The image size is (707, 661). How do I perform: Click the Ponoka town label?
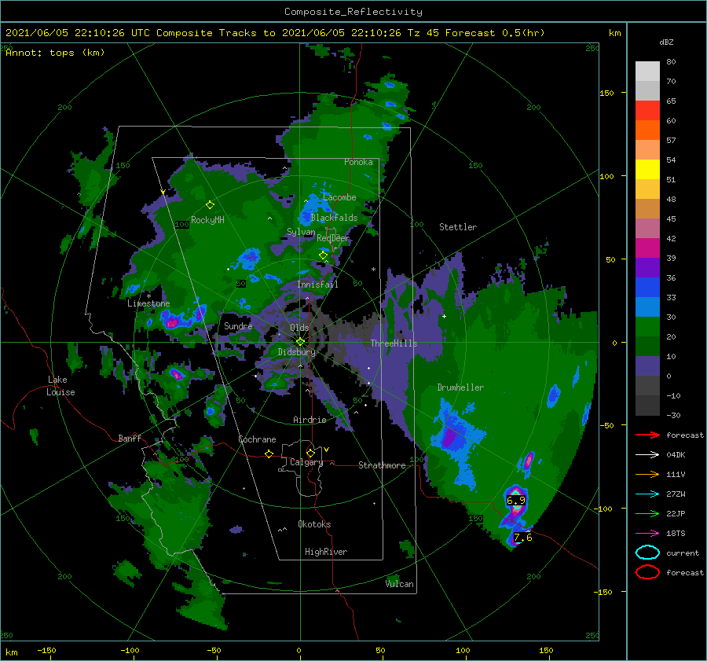(x=358, y=162)
